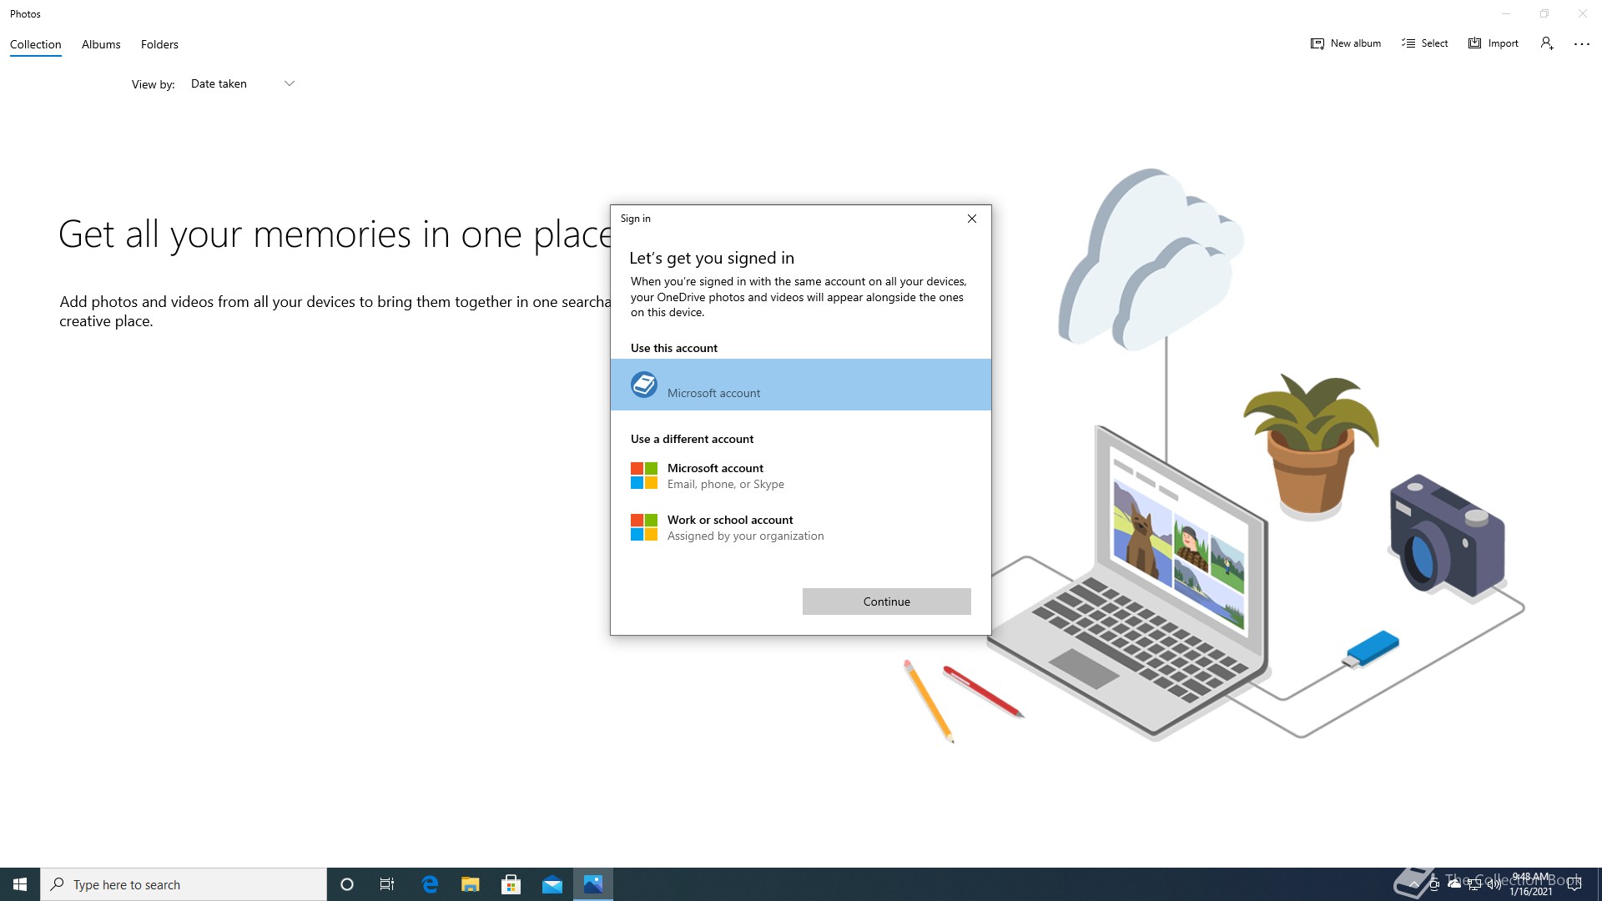
Task: Click the Photos app taskbar icon
Action: (593, 884)
